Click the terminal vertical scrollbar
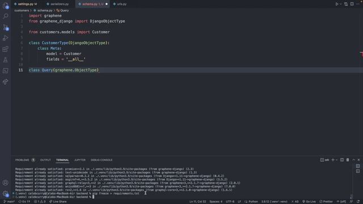 352,197
